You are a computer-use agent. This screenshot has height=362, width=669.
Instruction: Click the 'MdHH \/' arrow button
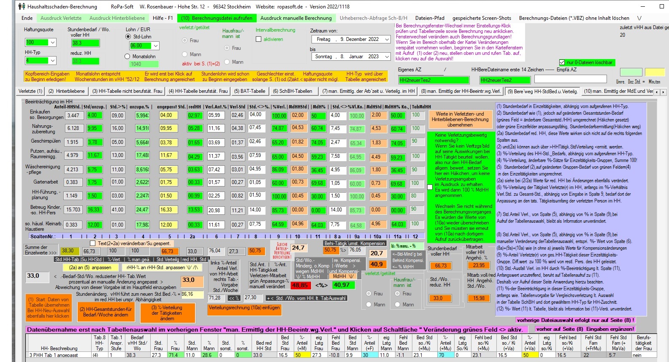point(342,276)
